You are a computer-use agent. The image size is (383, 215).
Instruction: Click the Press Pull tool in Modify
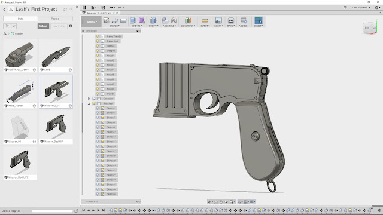(153, 20)
